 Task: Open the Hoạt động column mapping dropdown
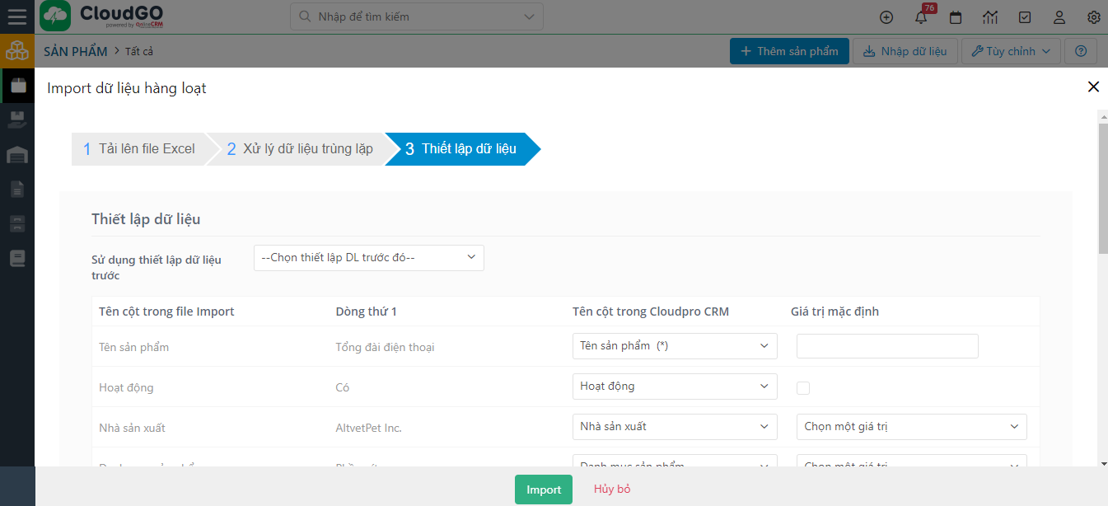coord(674,386)
